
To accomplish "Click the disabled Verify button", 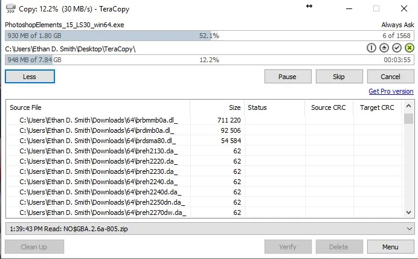I will click(288, 247).
